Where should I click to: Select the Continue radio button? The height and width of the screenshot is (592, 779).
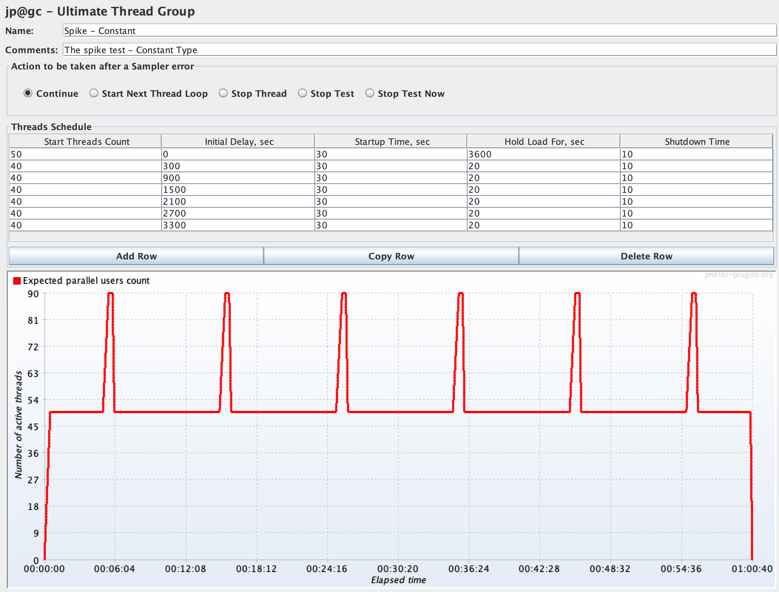click(28, 93)
